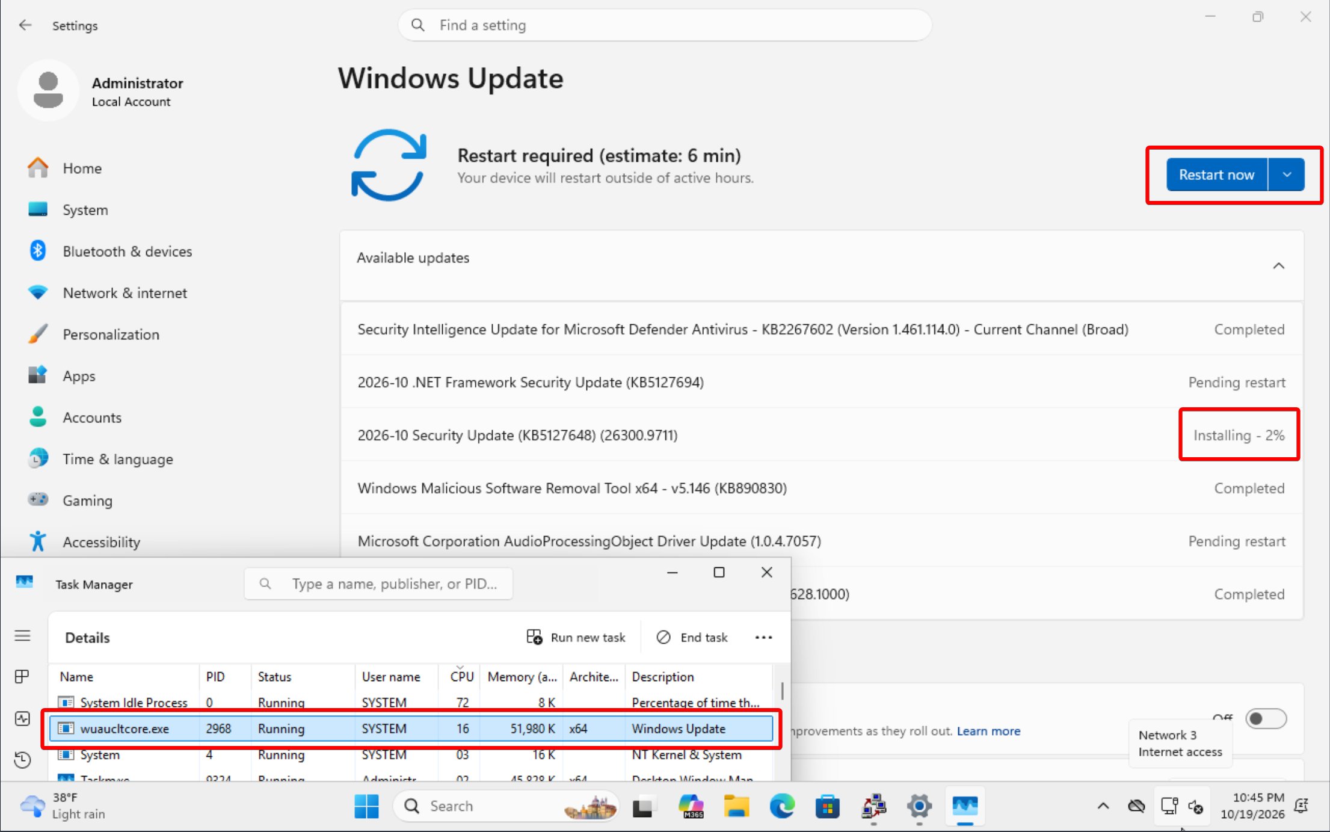1330x832 pixels.
Task: Open Task Manager Performance page icon
Action: click(22, 718)
